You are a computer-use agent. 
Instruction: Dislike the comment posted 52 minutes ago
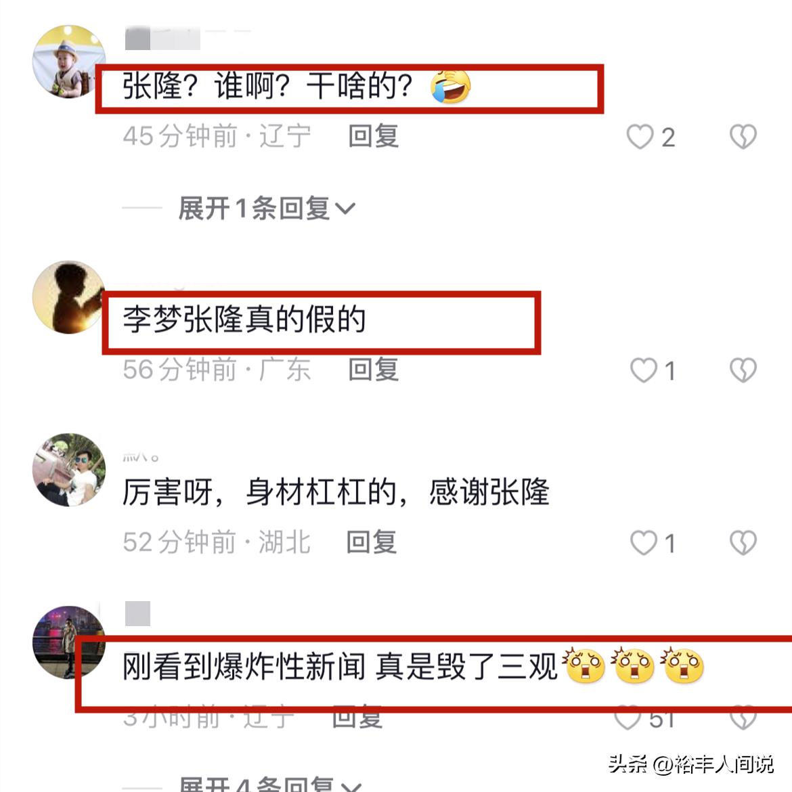click(743, 543)
